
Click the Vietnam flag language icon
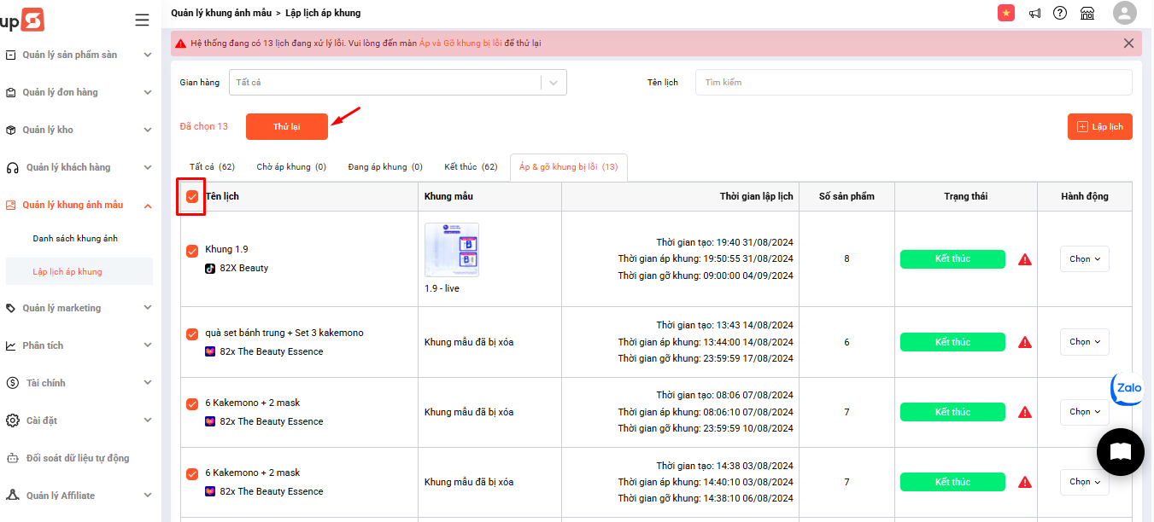(1006, 13)
